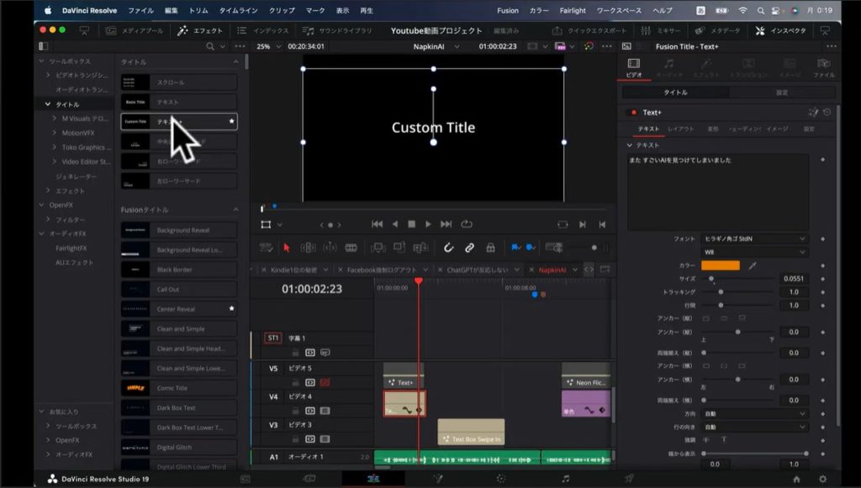Switch to the レイアウト tab in the inspector
This screenshot has width=861, height=488.
[680, 129]
